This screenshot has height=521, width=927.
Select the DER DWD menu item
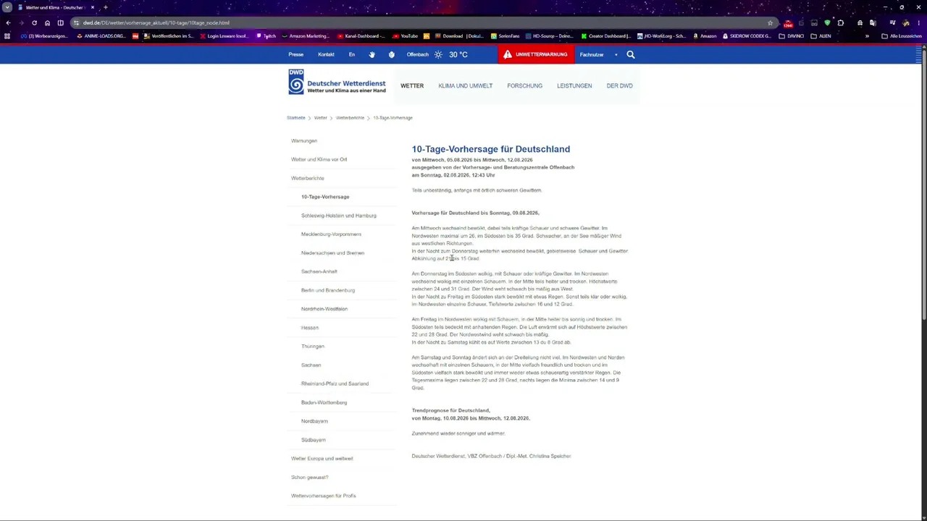(619, 85)
